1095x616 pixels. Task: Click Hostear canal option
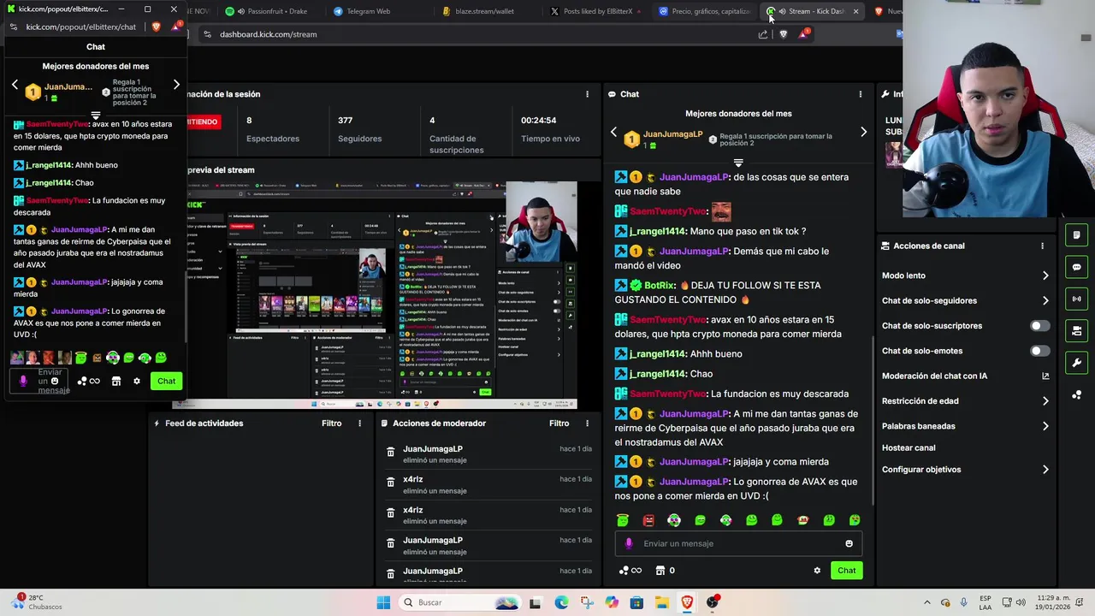[909, 447]
